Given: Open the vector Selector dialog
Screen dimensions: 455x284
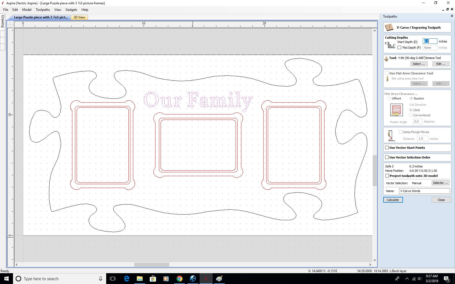Looking at the screenshot, I should [441, 183].
